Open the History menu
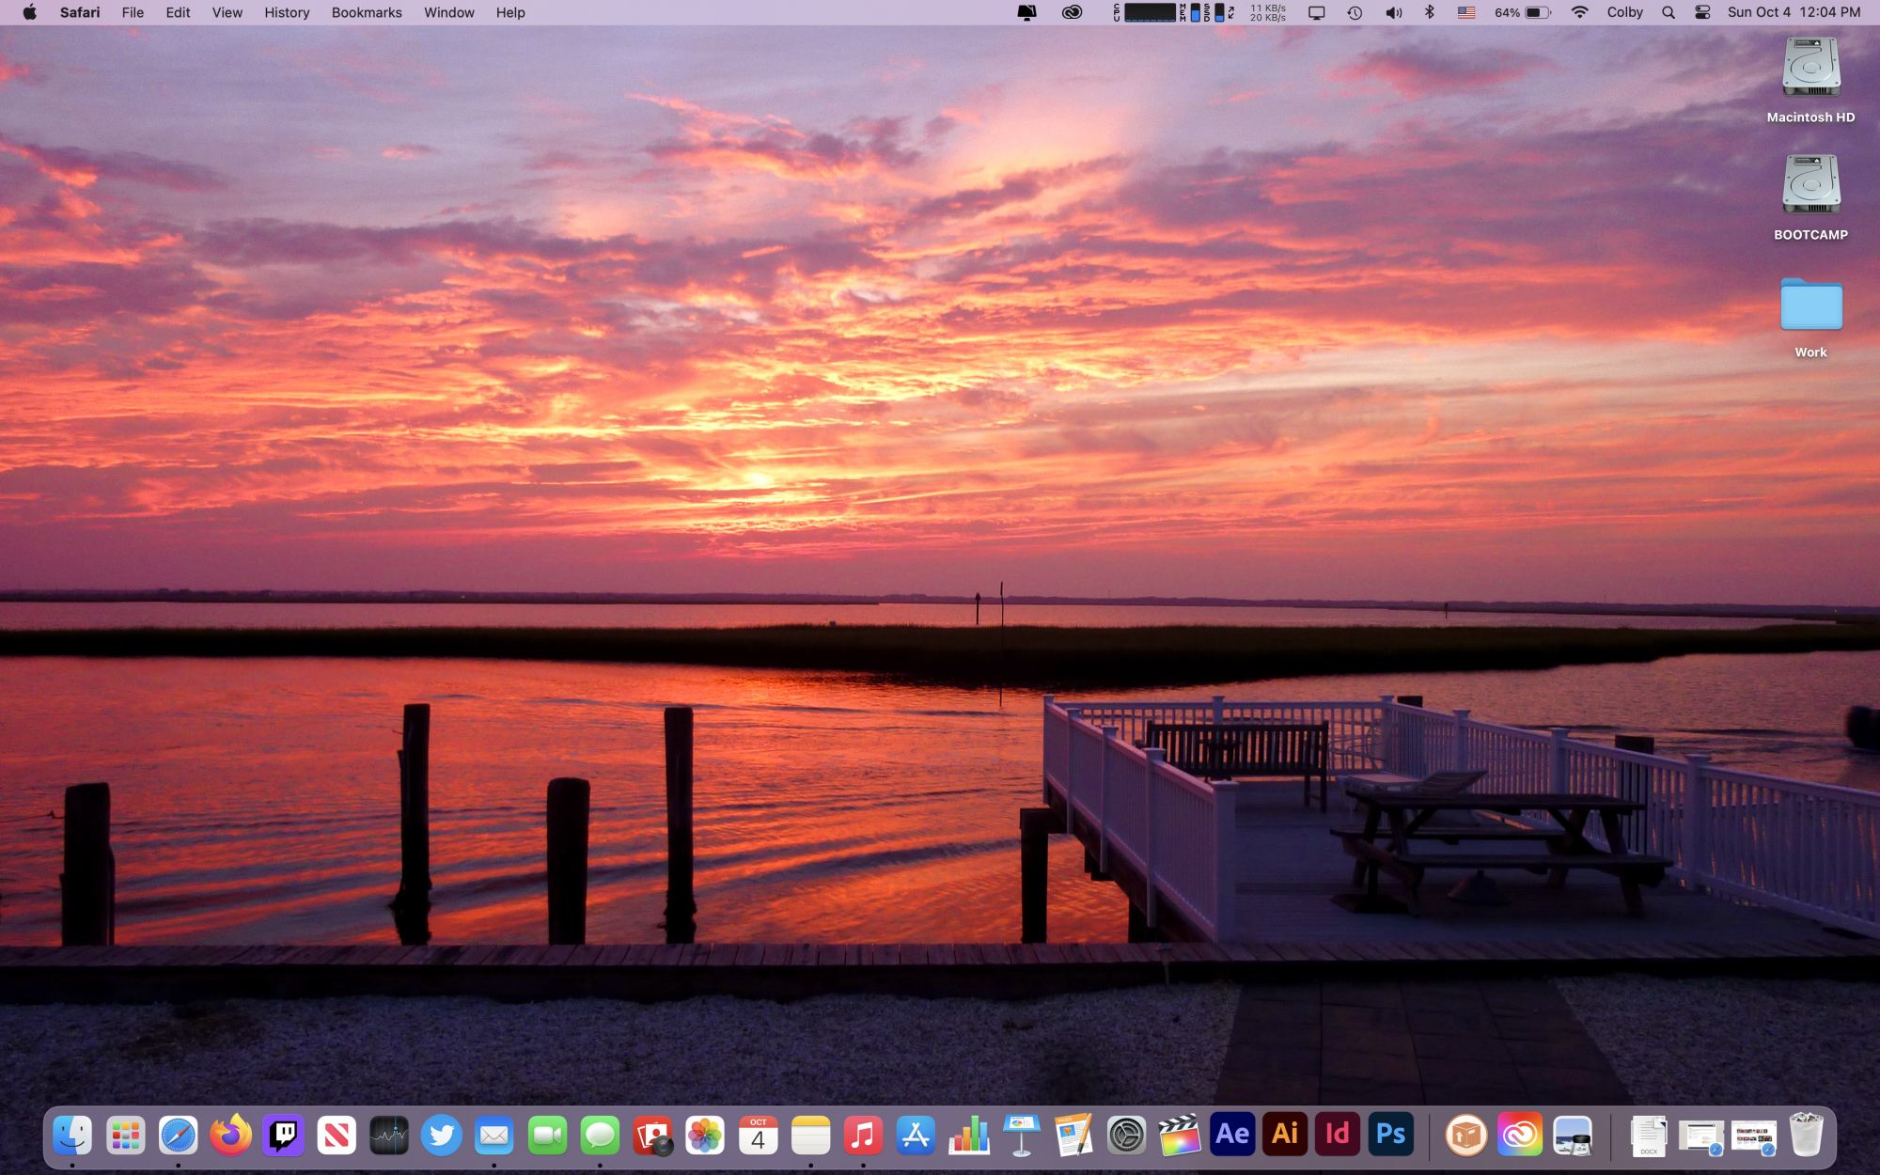 click(x=287, y=12)
